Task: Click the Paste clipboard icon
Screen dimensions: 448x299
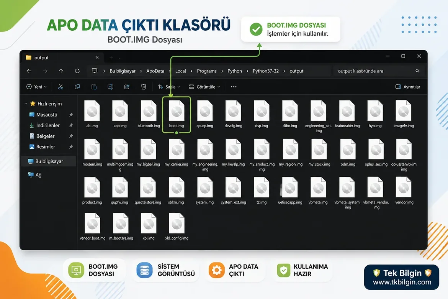Action: 94,87
